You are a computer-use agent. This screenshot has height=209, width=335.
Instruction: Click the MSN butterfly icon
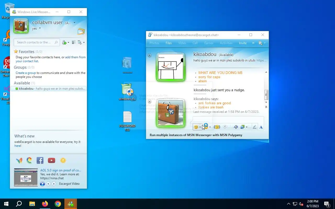pyautogui.click(x=19, y=160)
